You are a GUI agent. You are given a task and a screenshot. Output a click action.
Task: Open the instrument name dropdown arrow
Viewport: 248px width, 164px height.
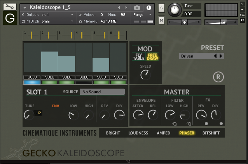24,8
